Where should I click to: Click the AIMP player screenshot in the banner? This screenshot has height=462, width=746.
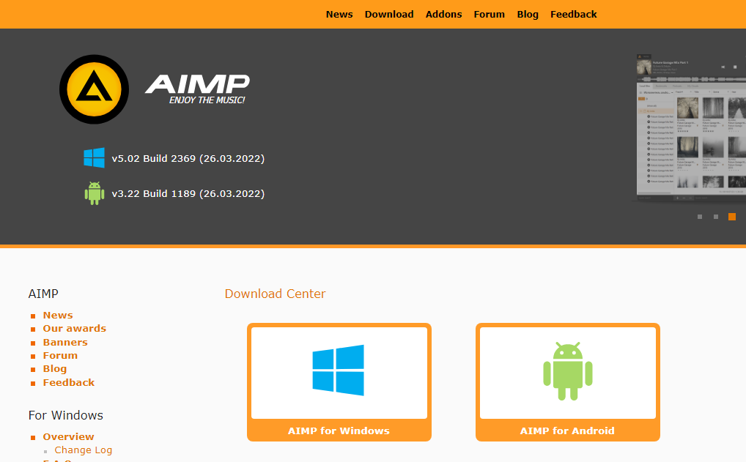coord(691,127)
